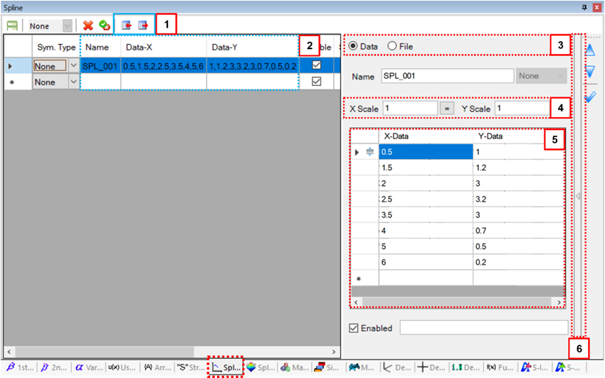
Task: Open the last S-... tab
Action: 568,367
